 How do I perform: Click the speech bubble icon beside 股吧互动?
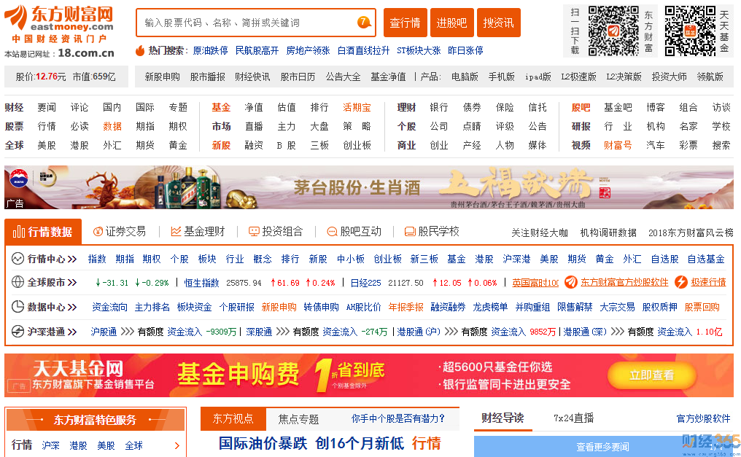point(333,231)
